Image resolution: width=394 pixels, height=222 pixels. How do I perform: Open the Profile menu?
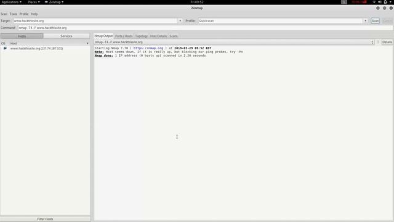[24, 14]
